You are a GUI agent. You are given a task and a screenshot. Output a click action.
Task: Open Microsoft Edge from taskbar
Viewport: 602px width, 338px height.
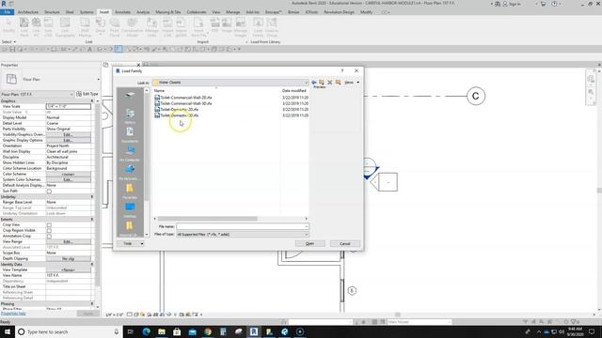(x=147, y=331)
